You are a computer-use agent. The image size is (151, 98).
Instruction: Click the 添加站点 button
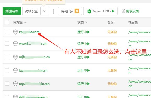point(12,11)
